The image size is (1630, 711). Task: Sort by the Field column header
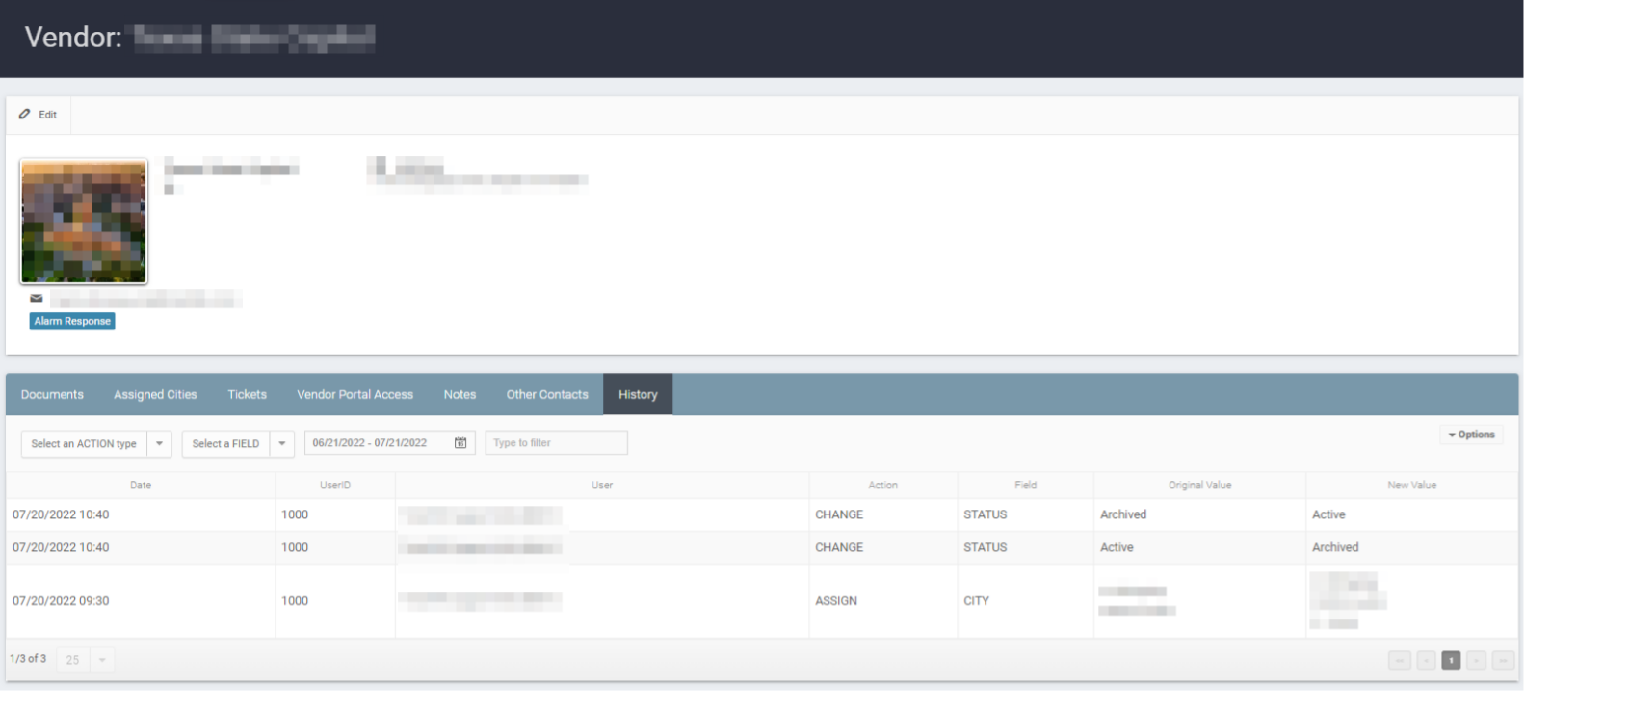pyautogui.click(x=1026, y=486)
